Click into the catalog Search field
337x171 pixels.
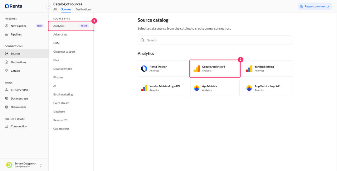click(x=215, y=40)
